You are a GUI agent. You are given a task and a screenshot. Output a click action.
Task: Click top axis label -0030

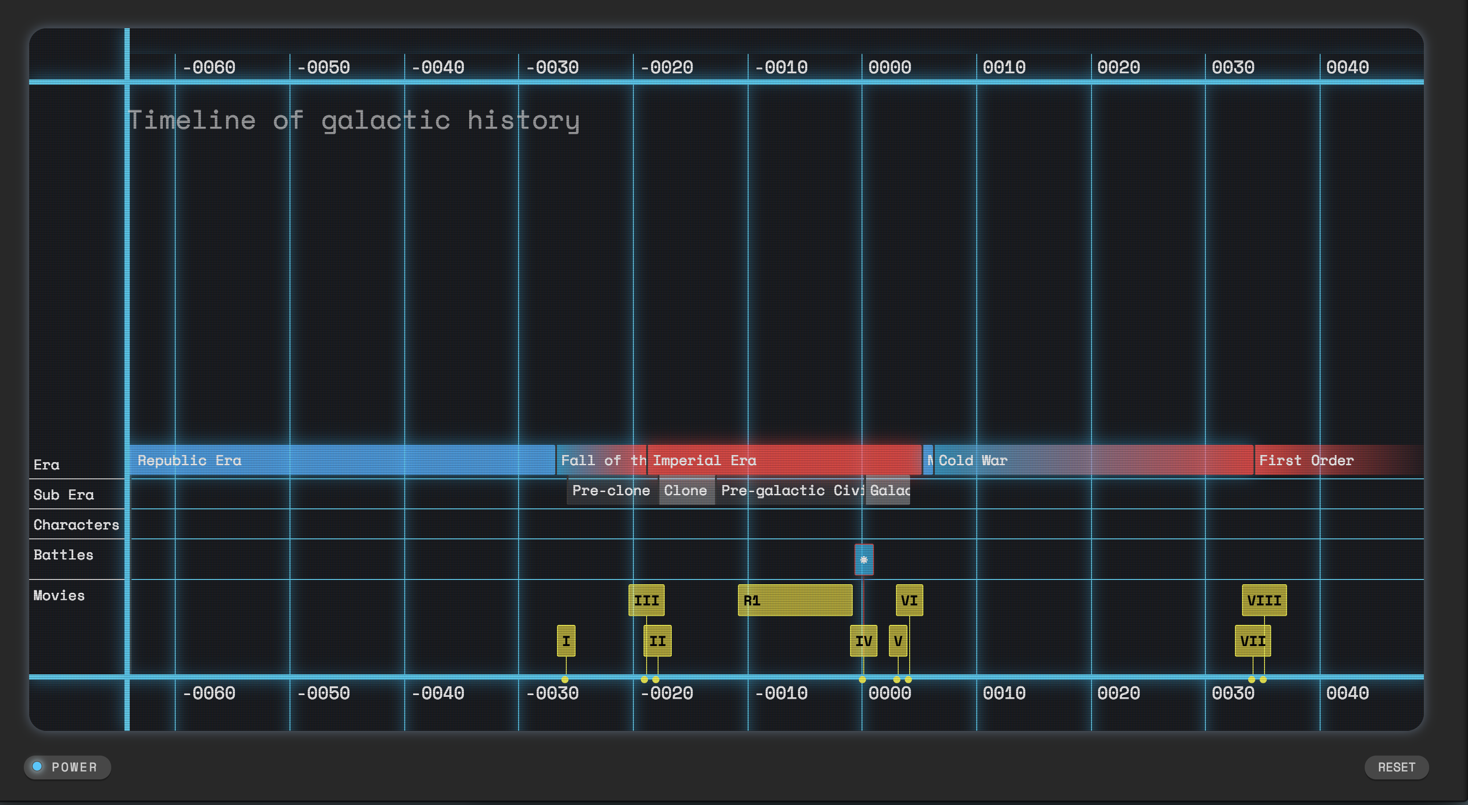[553, 67]
